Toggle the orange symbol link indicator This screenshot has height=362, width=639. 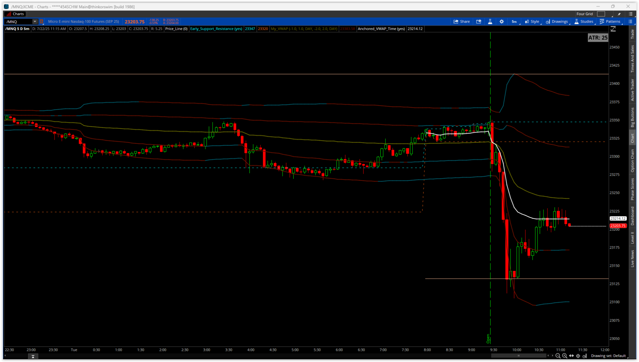(42, 22)
